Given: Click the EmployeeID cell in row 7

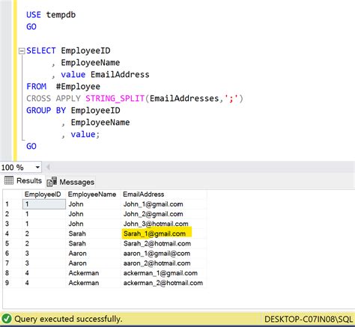Looking at the screenshot, I should coord(44,263).
